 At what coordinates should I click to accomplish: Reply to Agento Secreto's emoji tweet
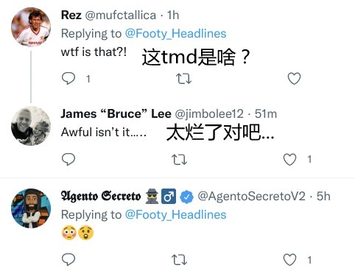(68, 260)
